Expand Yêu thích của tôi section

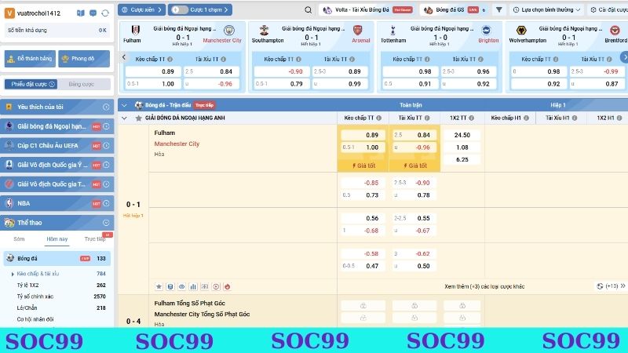click(106, 107)
